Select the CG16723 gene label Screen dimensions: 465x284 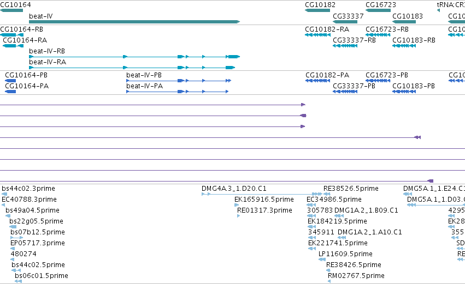381,5
